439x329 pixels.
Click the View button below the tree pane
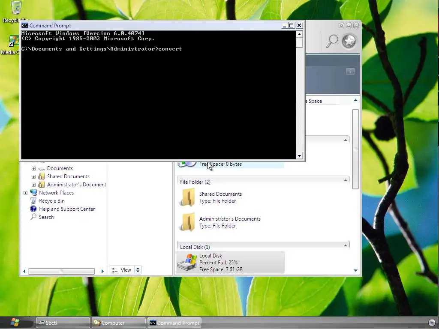122,270
